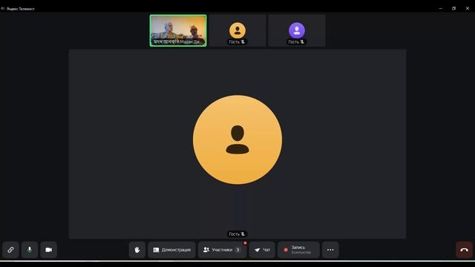Copy the meeting link with the chain icon
This screenshot has width=475, height=267.
[10, 250]
